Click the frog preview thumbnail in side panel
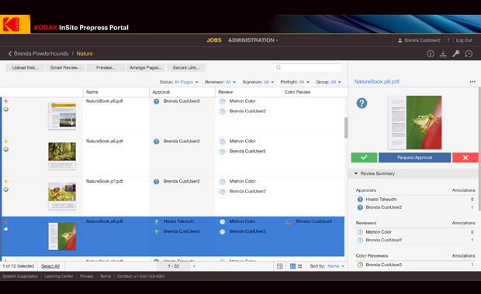 pyautogui.click(x=415, y=122)
